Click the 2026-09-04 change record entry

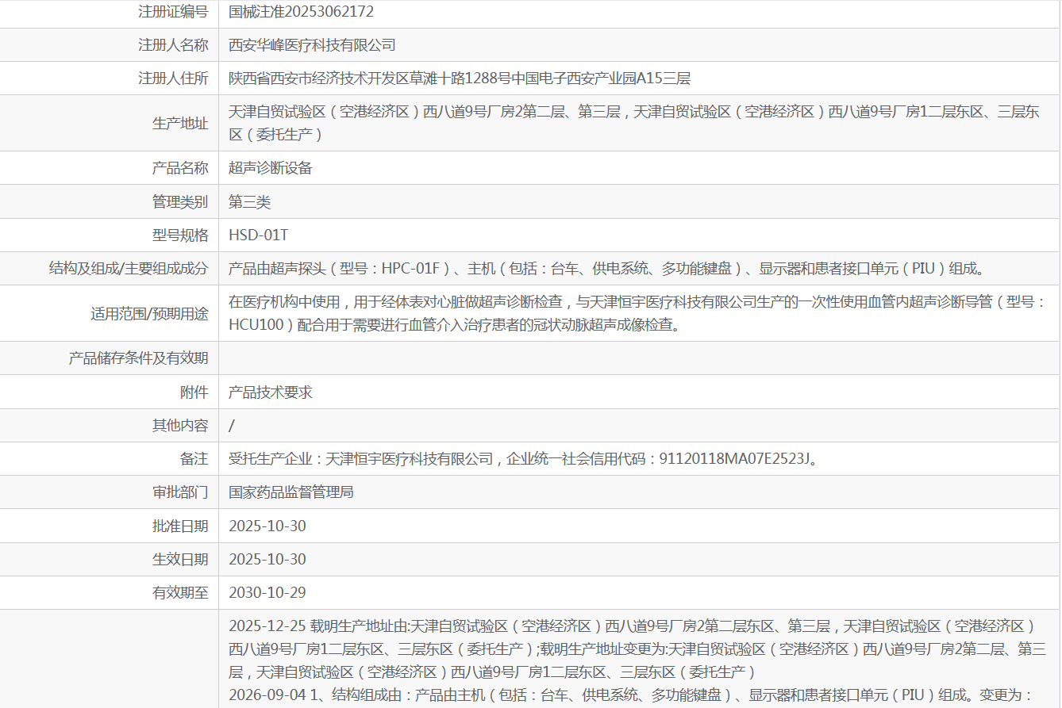point(630,695)
